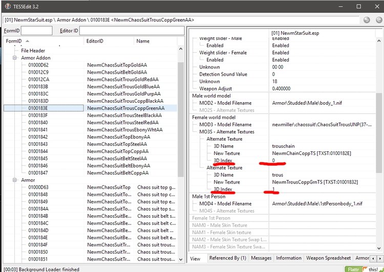This screenshot has width=384, height=272.
Task: Select armor record 0100184F
Action: 90,245
